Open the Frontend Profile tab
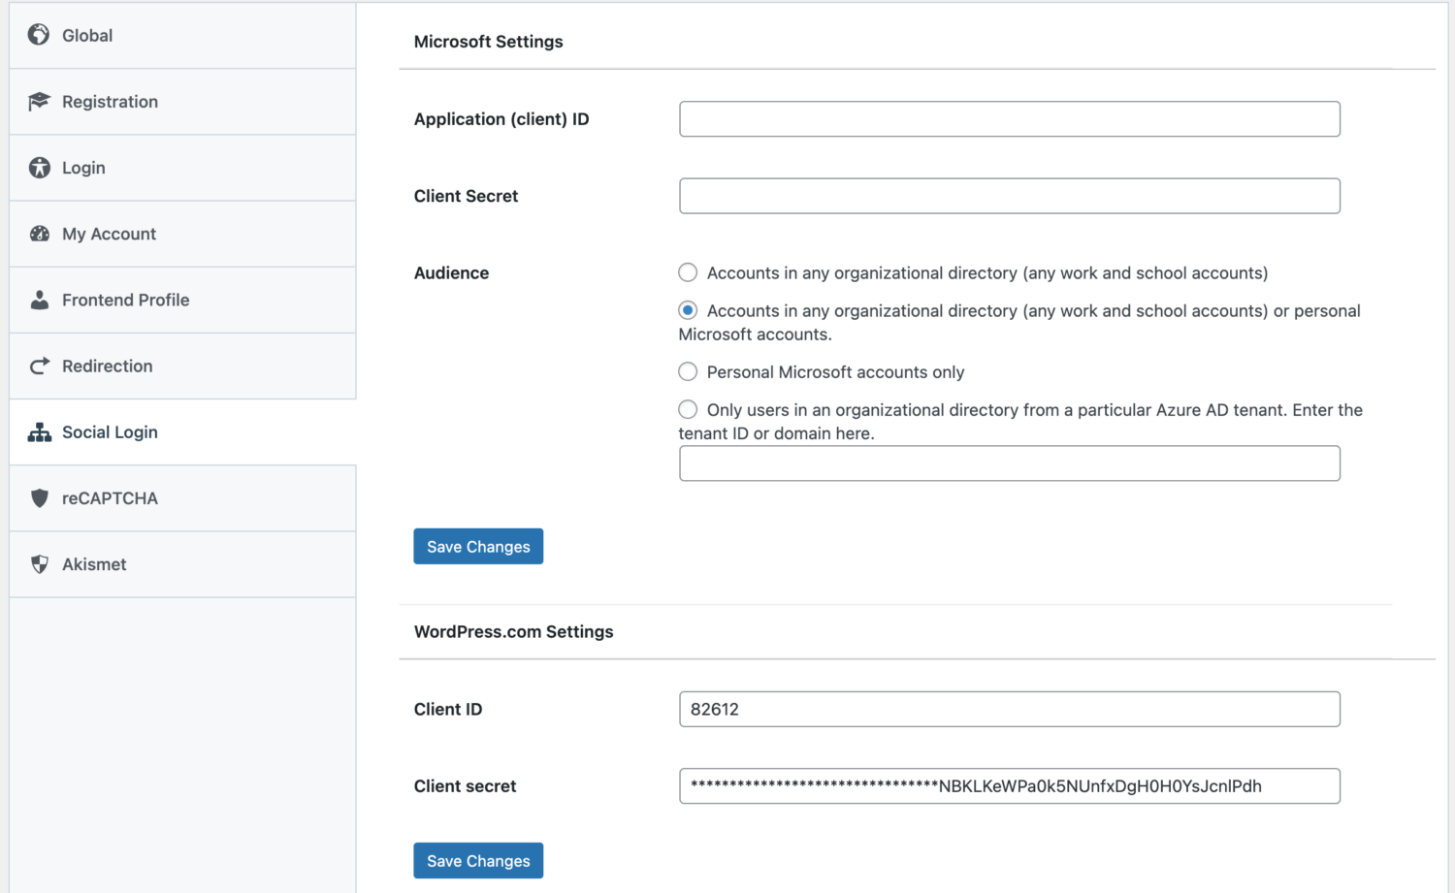This screenshot has height=893, width=1455. click(182, 300)
